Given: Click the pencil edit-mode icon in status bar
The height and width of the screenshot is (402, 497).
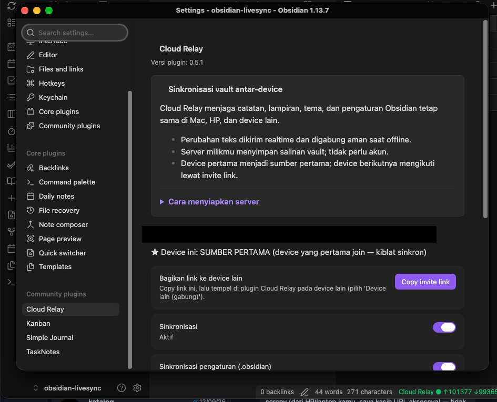Looking at the screenshot, I should (305, 392).
